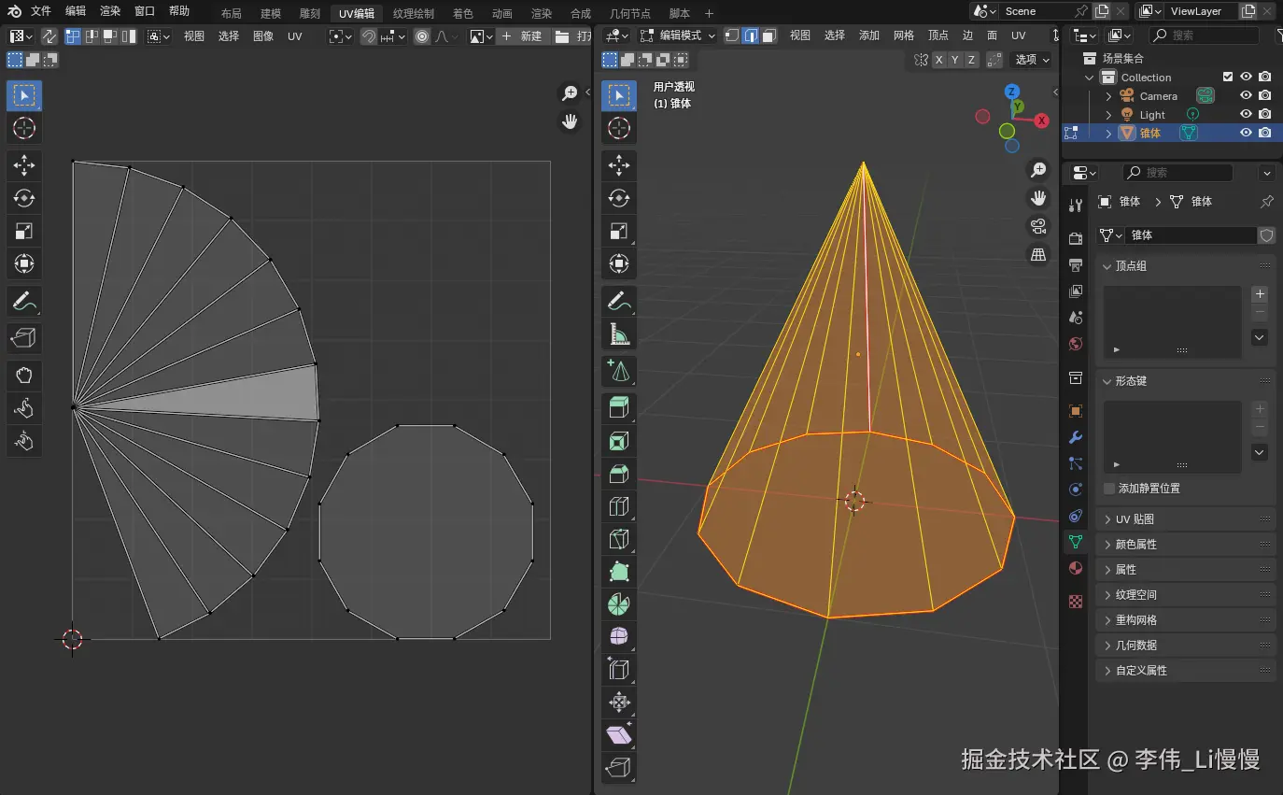Toggle camera view button in viewport
1283x795 pixels.
[x=1038, y=226]
